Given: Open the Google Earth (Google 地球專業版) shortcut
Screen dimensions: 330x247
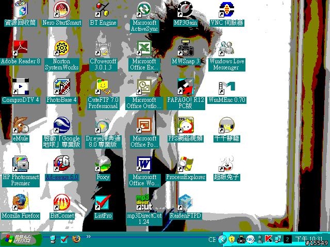Looking at the screenshot, I should coord(61,125).
